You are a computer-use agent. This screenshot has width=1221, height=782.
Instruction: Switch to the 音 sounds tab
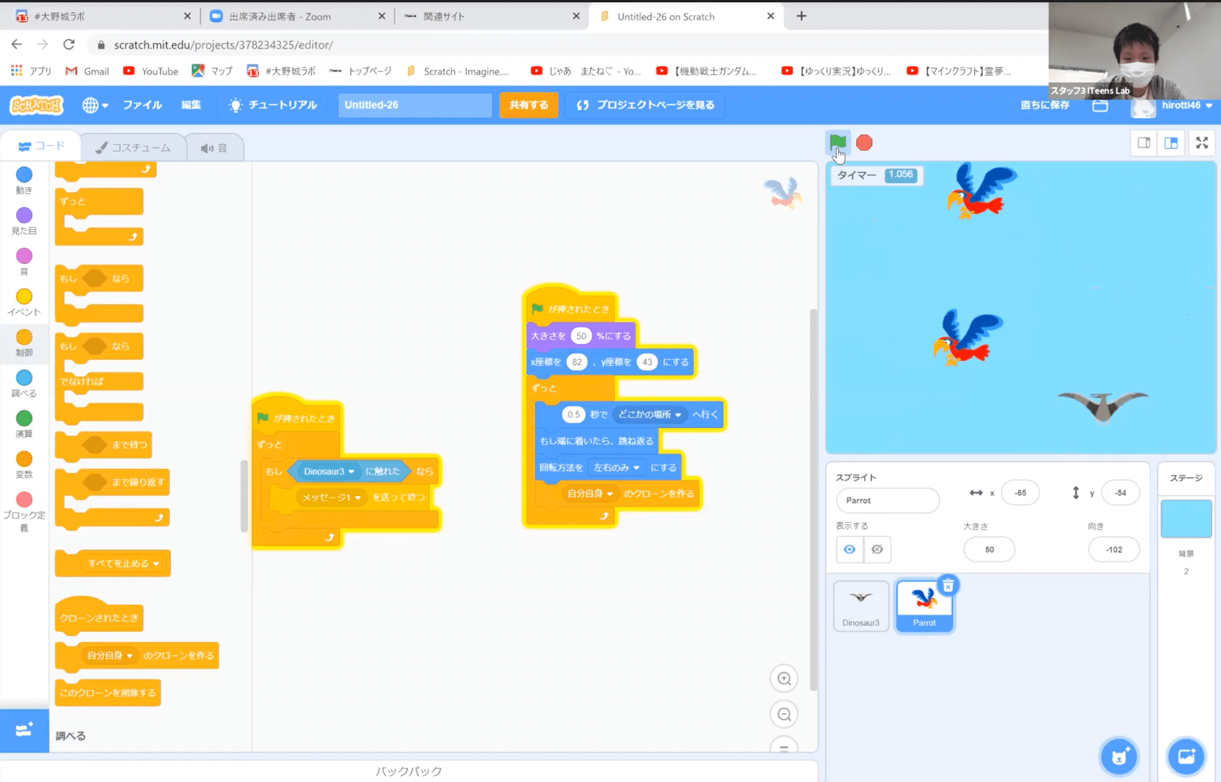click(214, 147)
